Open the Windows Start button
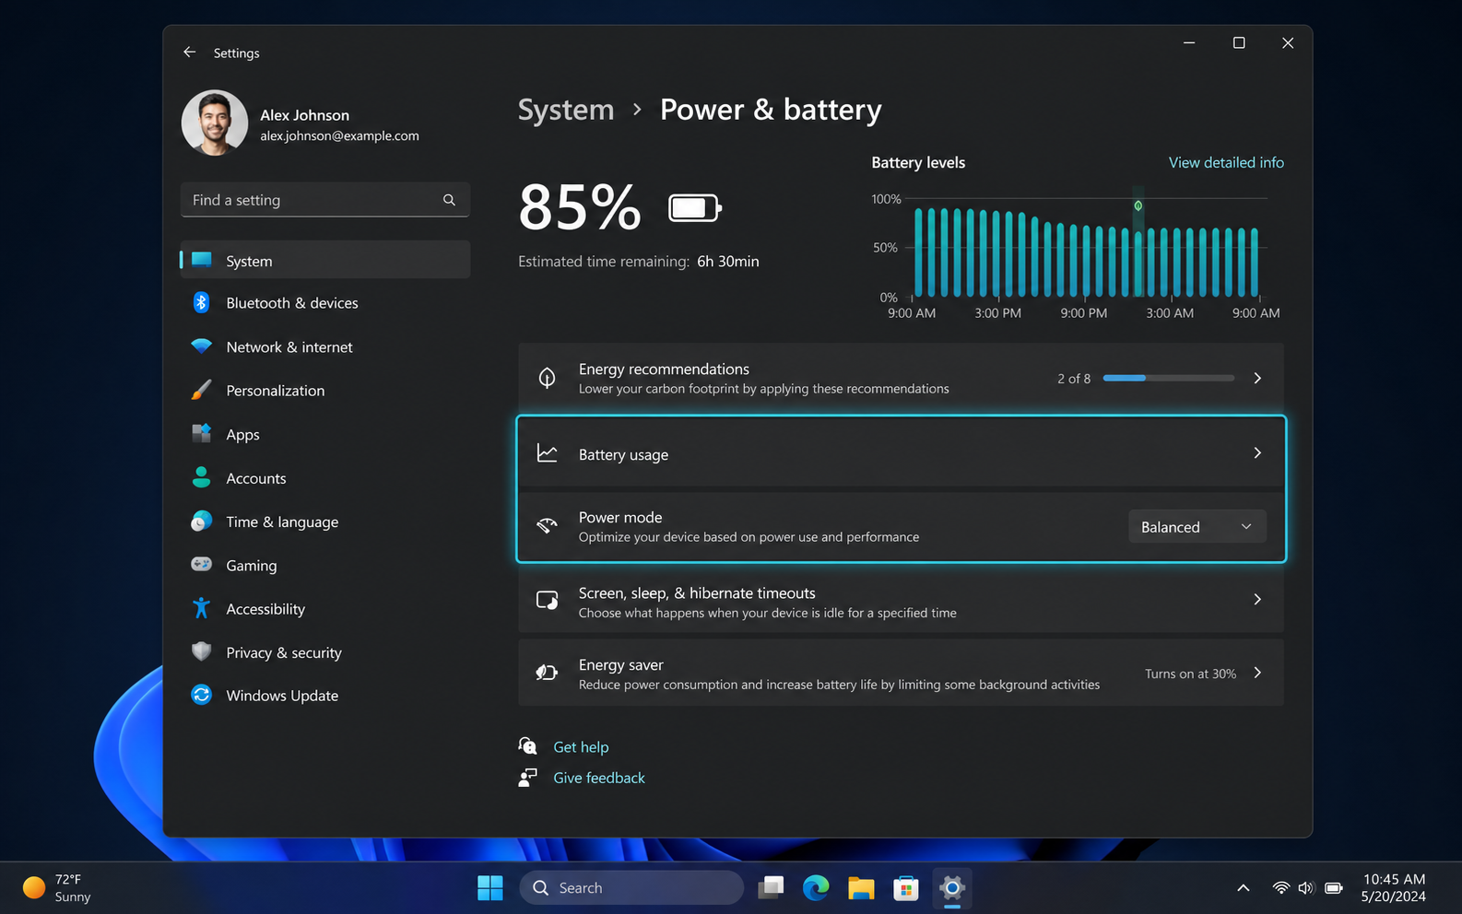 [x=490, y=887]
